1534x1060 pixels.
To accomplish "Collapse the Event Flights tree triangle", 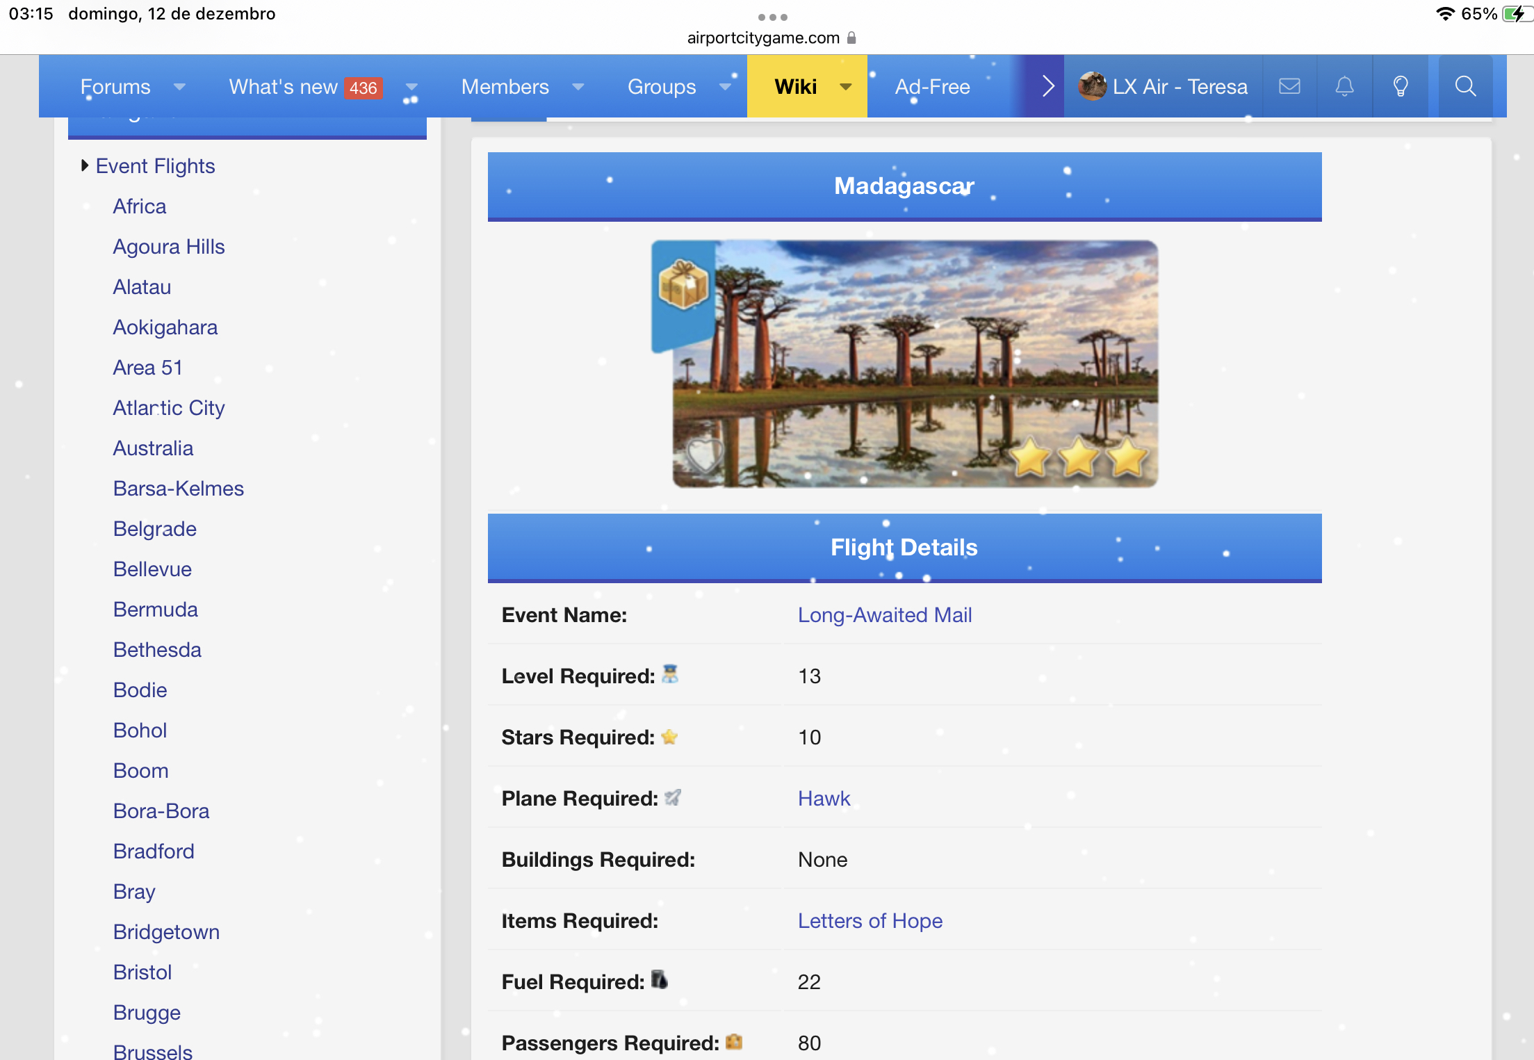I will pos(85,165).
